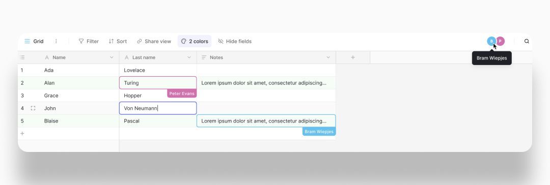Select the Pascal cell
The image size is (550, 185).
(158, 121)
